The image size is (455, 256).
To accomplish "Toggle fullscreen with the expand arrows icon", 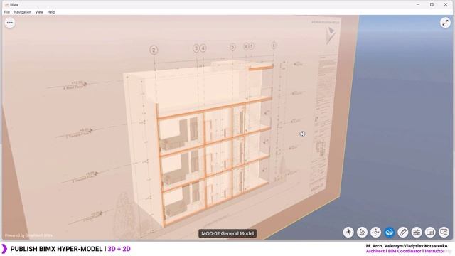I will click(445, 23).
